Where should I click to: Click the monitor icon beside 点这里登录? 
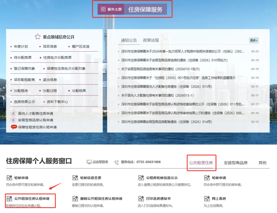click(89, 162)
